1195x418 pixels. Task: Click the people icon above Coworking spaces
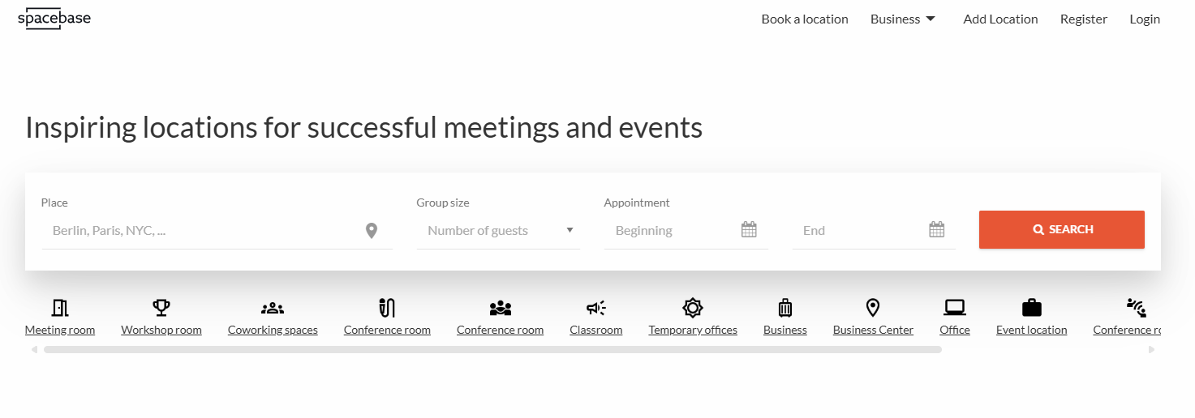[x=273, y=308]
